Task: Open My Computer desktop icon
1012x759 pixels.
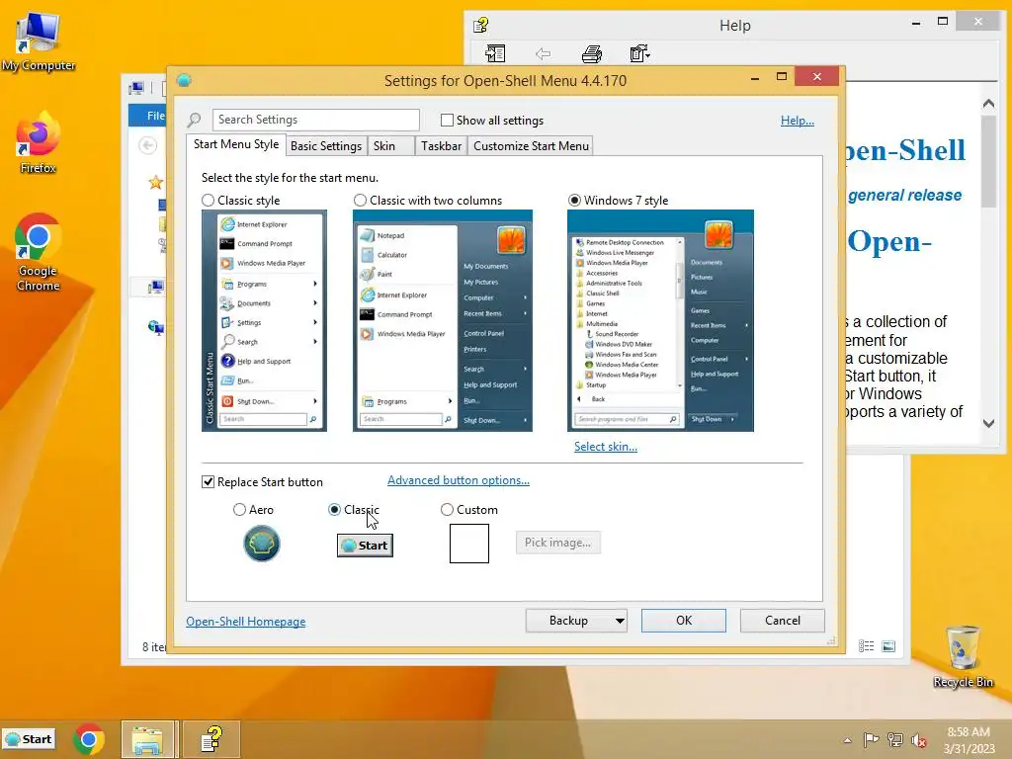Action: coord(38,42)
